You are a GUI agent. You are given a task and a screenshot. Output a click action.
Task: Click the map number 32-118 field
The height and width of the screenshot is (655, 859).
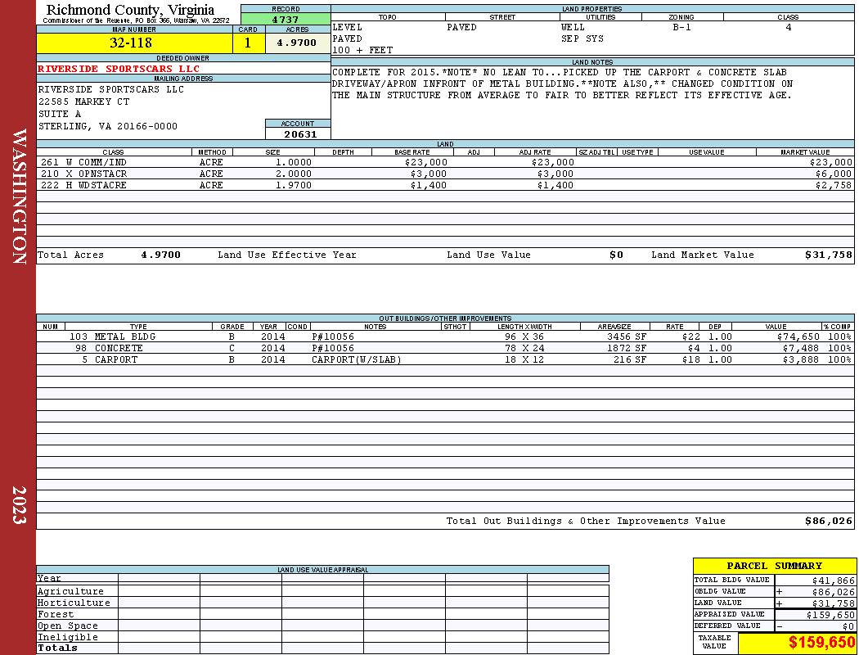pos(134,43)
